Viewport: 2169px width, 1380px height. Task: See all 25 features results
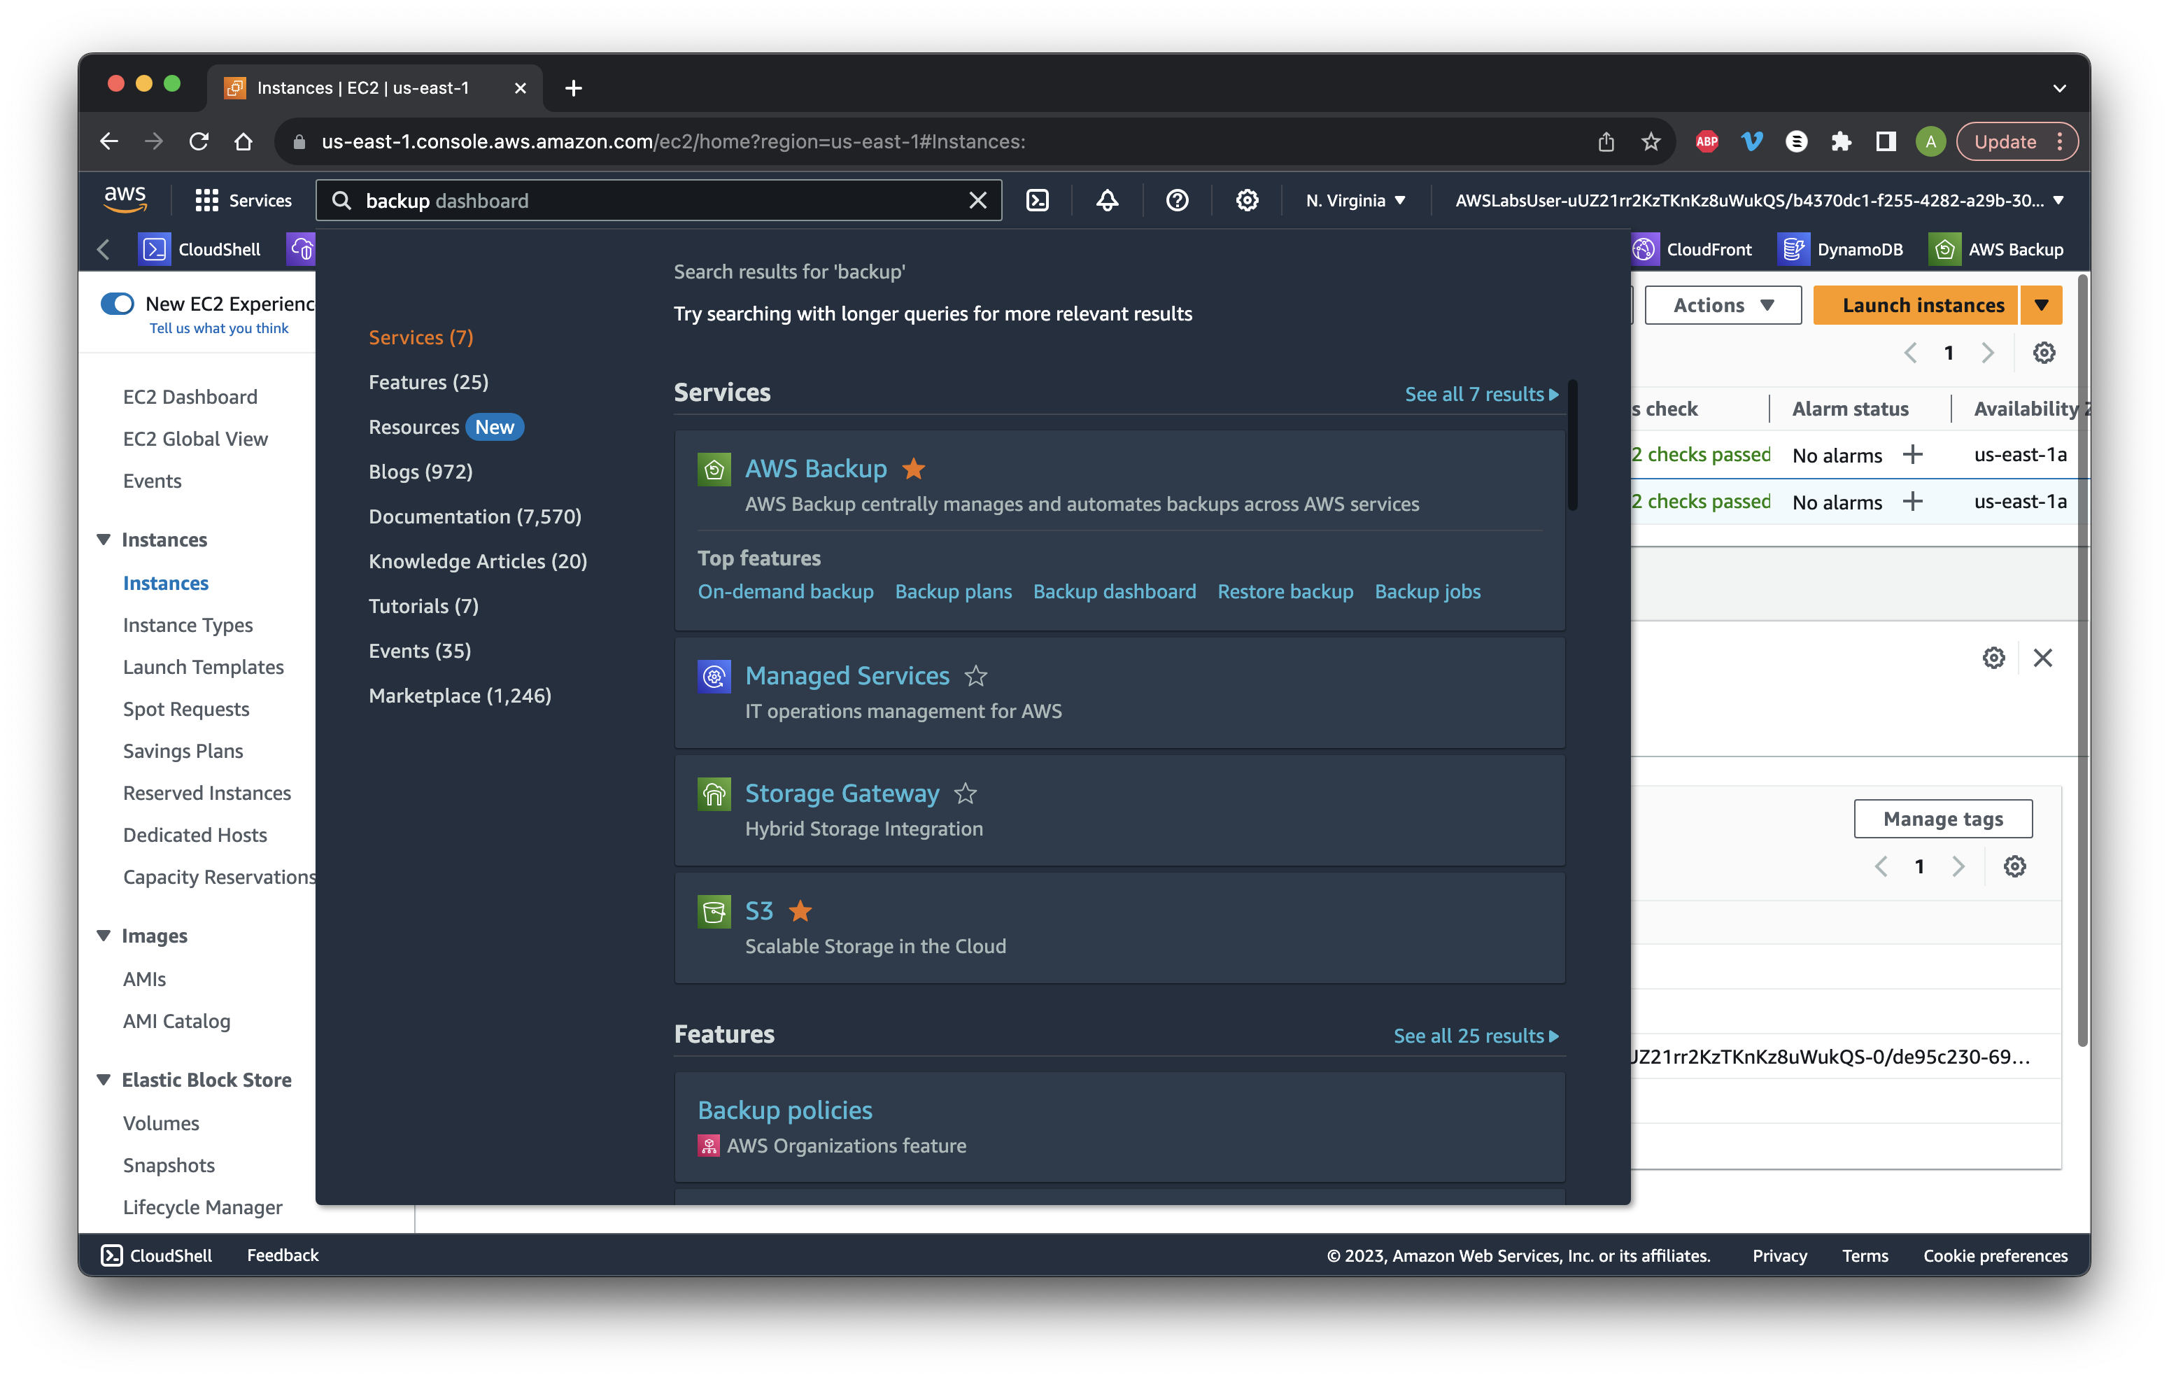click(x=1476, y=1036)
